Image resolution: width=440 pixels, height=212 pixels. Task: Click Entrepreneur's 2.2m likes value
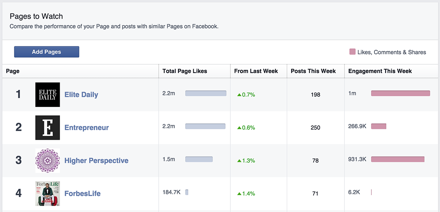[x=169, y=126]
